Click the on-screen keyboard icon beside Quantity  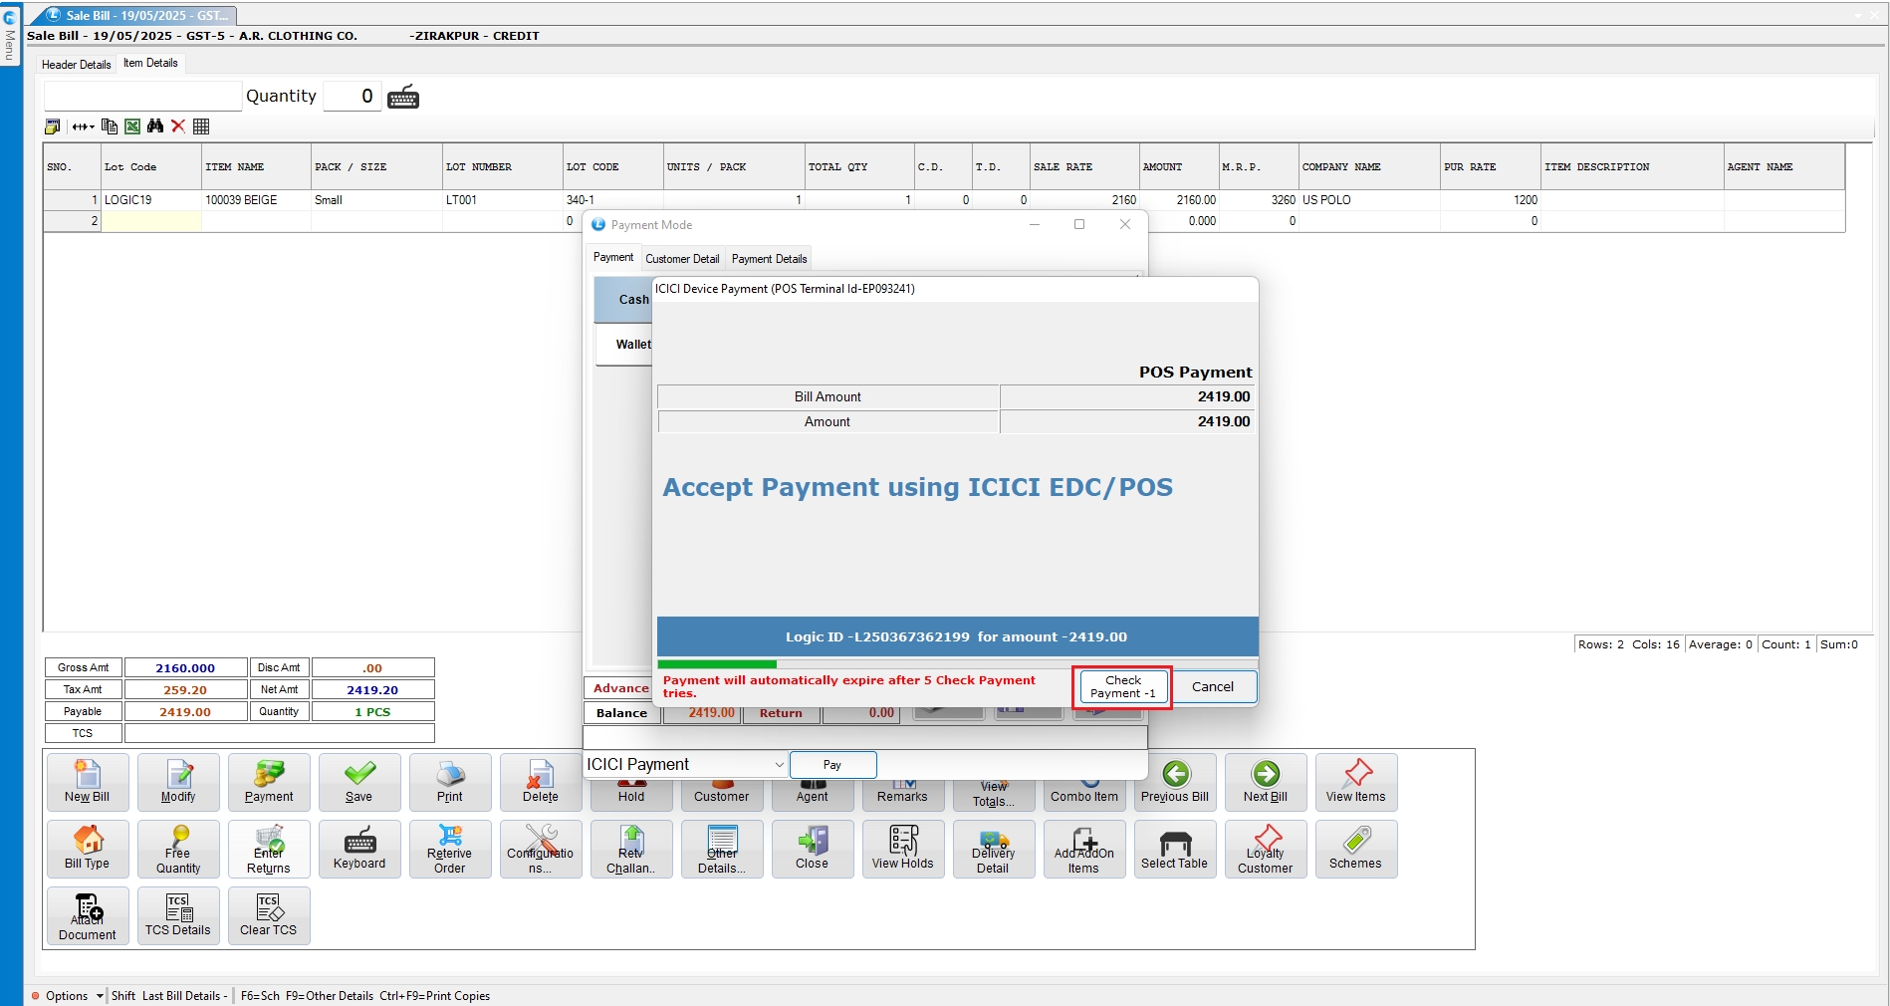[x=403, y=98]
